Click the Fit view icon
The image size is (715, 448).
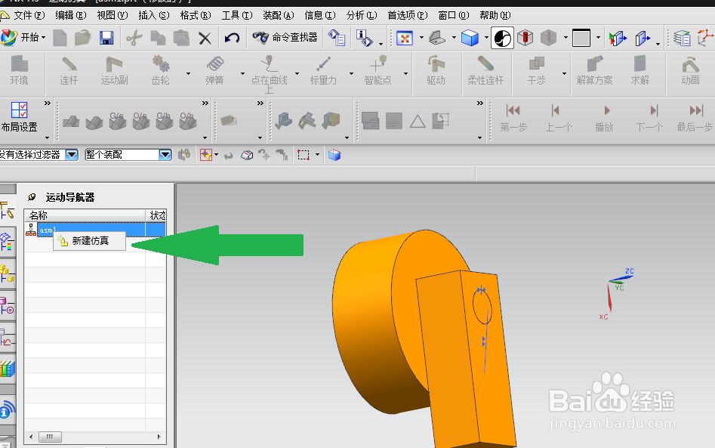point(405,38)
